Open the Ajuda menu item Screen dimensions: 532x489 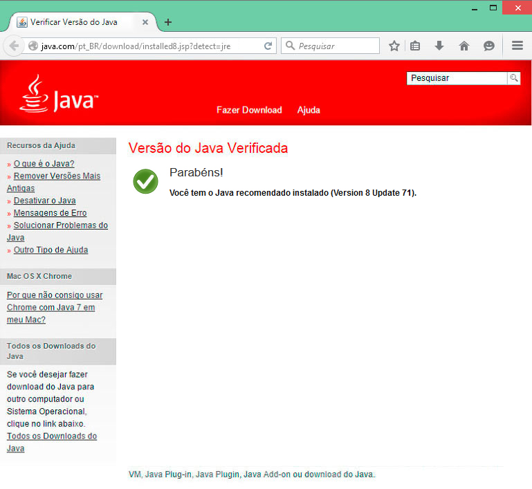pos(309,110)
